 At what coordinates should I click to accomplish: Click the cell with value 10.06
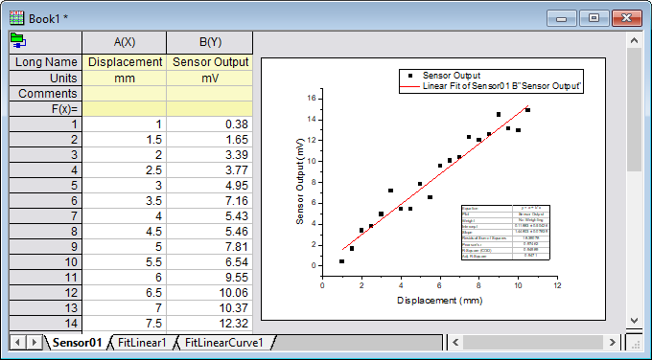(x=210, y=293)
